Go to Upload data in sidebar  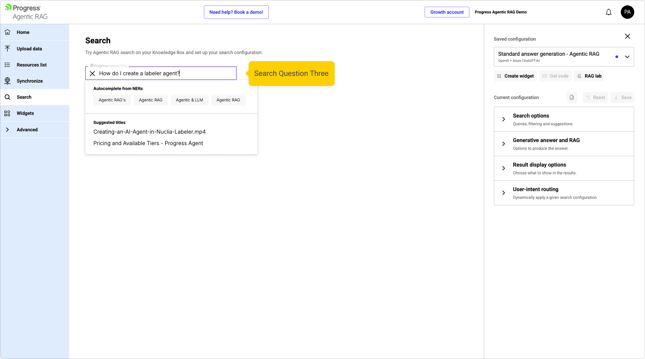click(29, 49)
